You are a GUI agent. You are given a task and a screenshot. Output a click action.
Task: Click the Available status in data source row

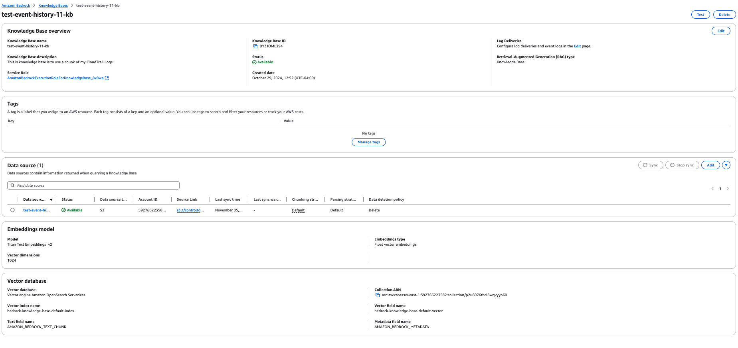pyautogui.click(x=72, y=210)
